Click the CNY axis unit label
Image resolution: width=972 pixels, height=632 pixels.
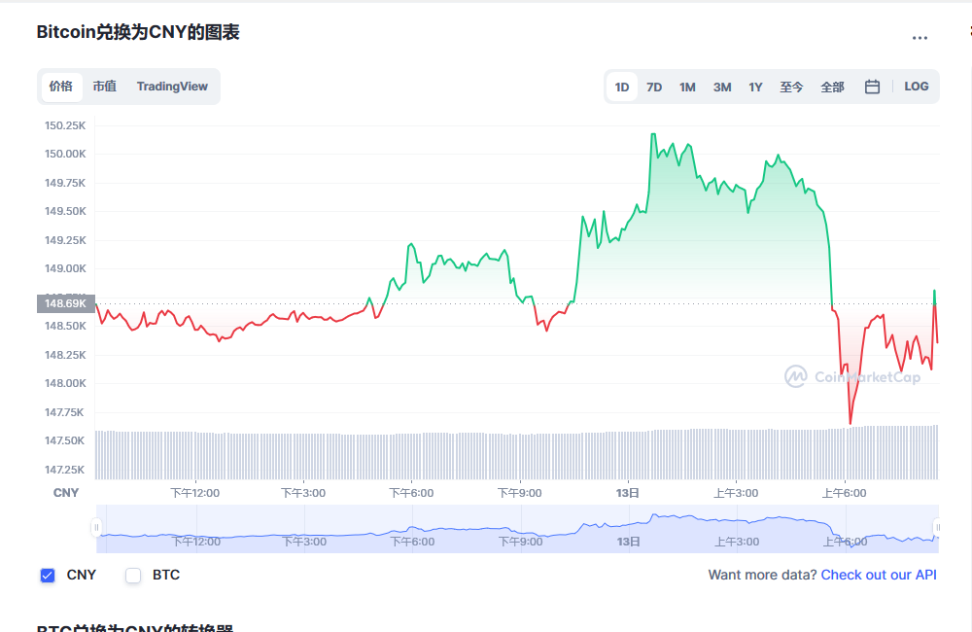(66, 493)
